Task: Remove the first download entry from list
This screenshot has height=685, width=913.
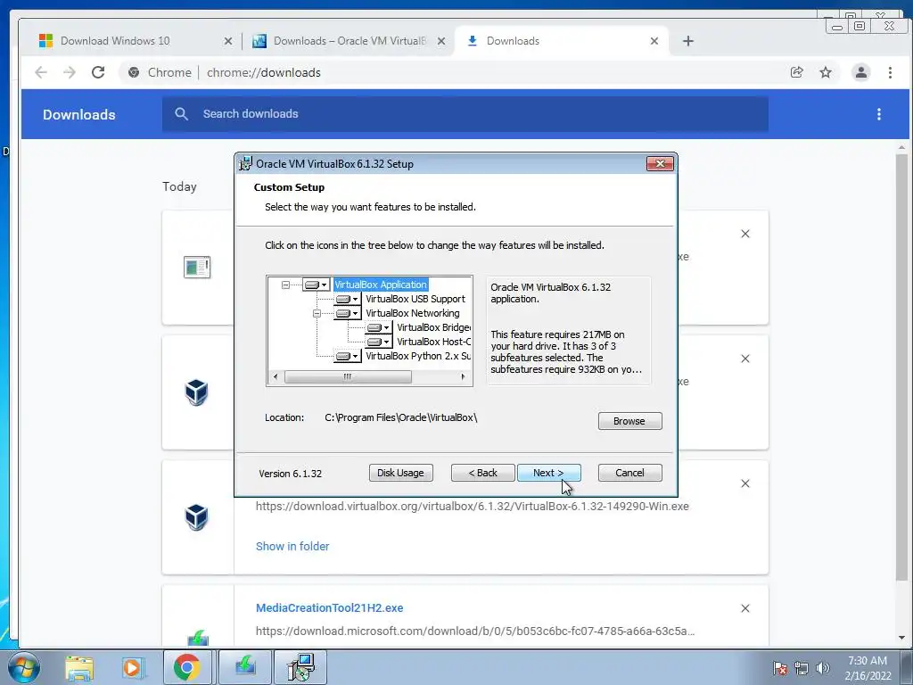Action: (744, 235)
